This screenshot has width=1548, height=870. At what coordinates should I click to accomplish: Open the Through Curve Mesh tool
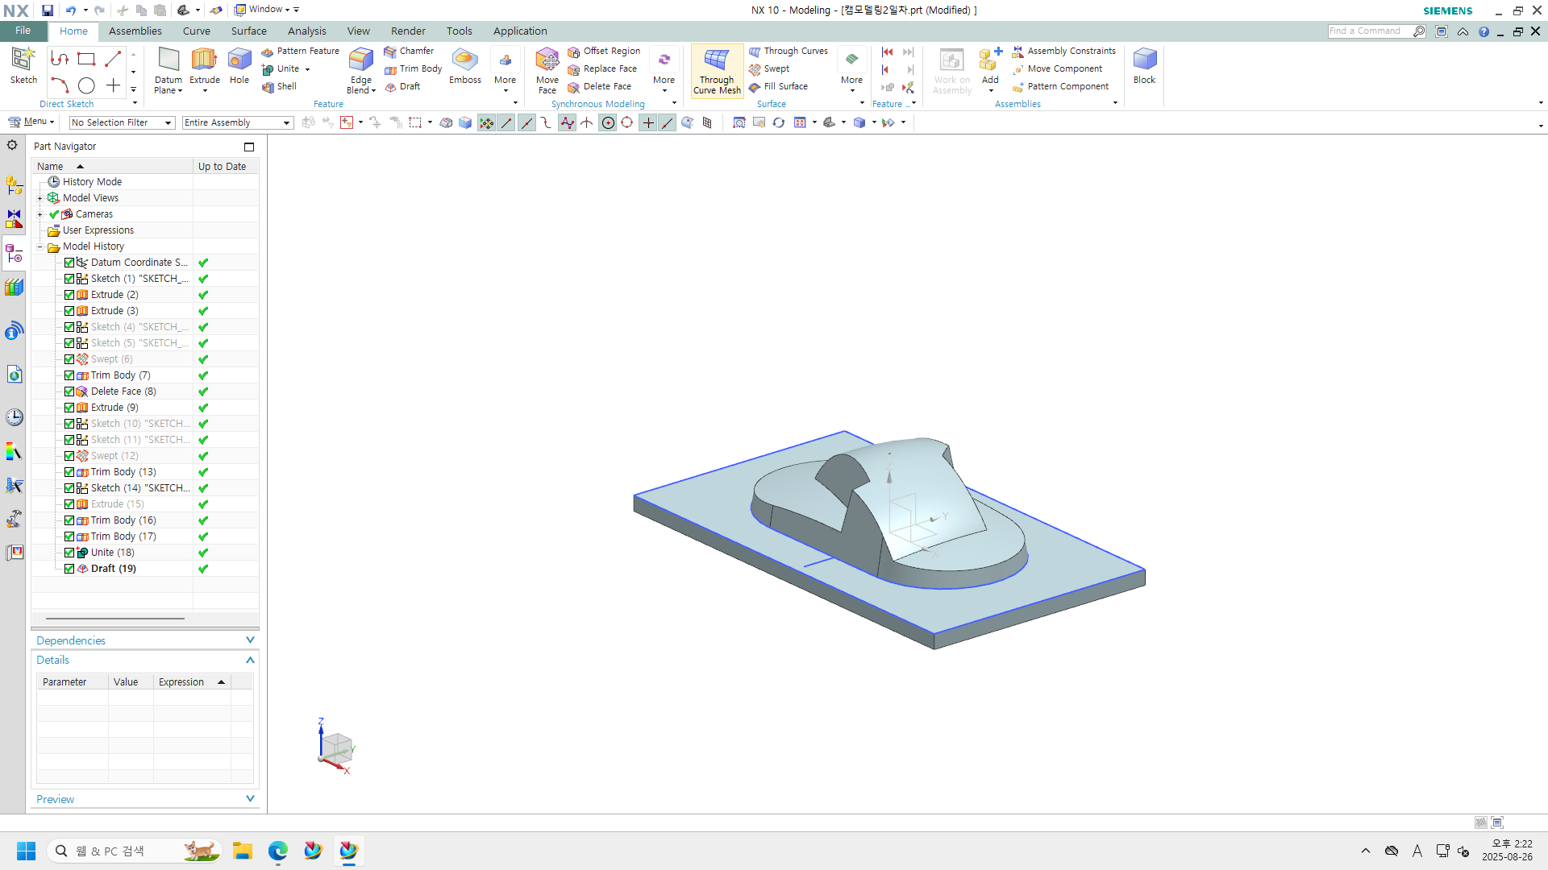tap(716, 71)
